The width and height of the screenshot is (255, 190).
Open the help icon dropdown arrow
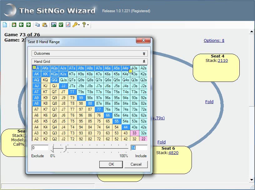88,25
